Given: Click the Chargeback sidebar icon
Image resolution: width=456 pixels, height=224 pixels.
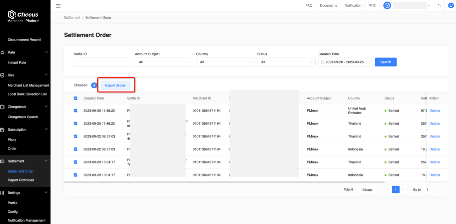Looking at the screenshot, I should (2, 107).
